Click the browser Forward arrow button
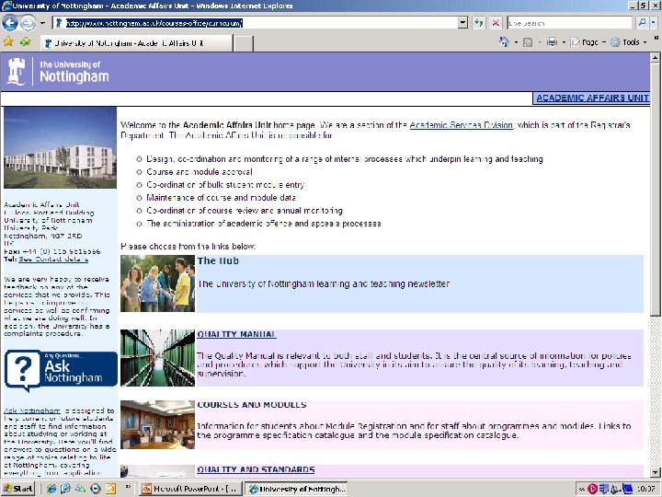The height and width of the screenshot is (497, 662). 28,23
